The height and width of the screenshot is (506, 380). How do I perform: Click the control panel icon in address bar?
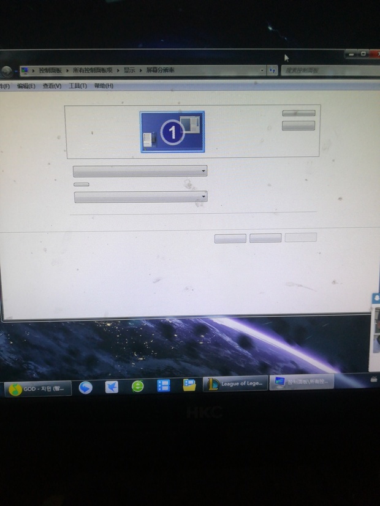25,70
